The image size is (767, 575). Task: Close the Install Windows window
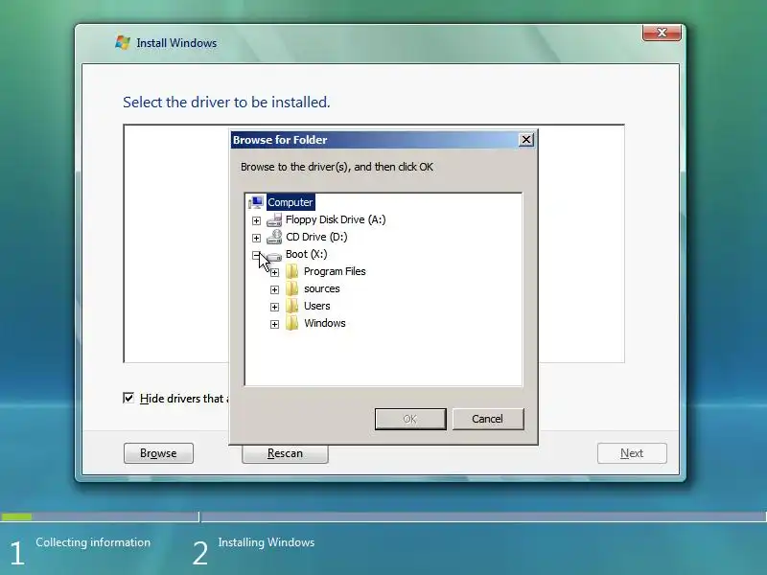(x=662, y=33)
